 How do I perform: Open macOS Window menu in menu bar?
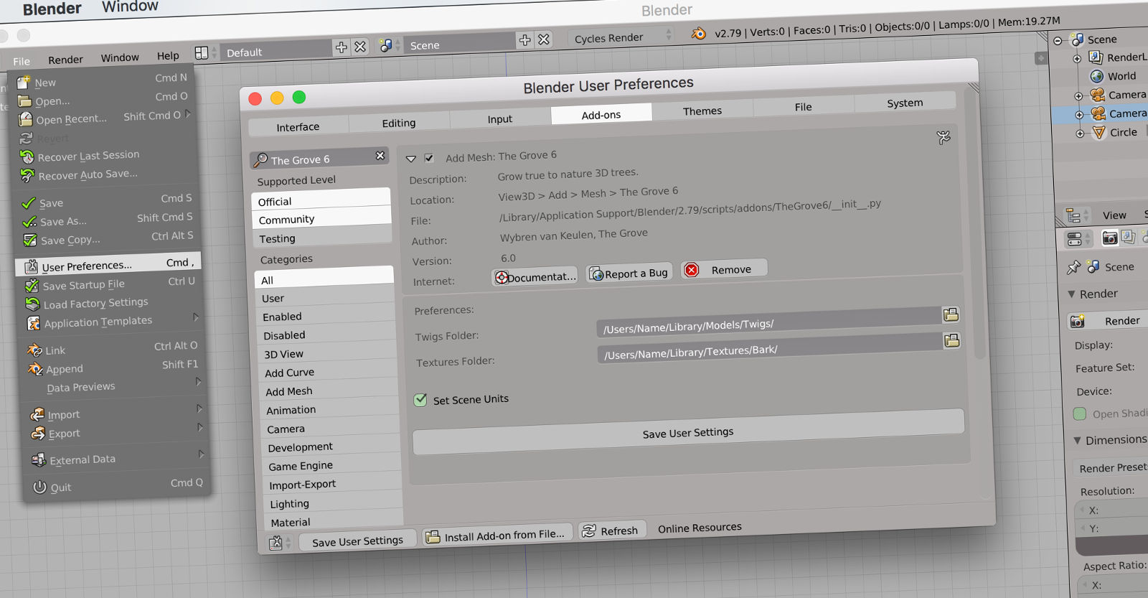tap(130, 6)
